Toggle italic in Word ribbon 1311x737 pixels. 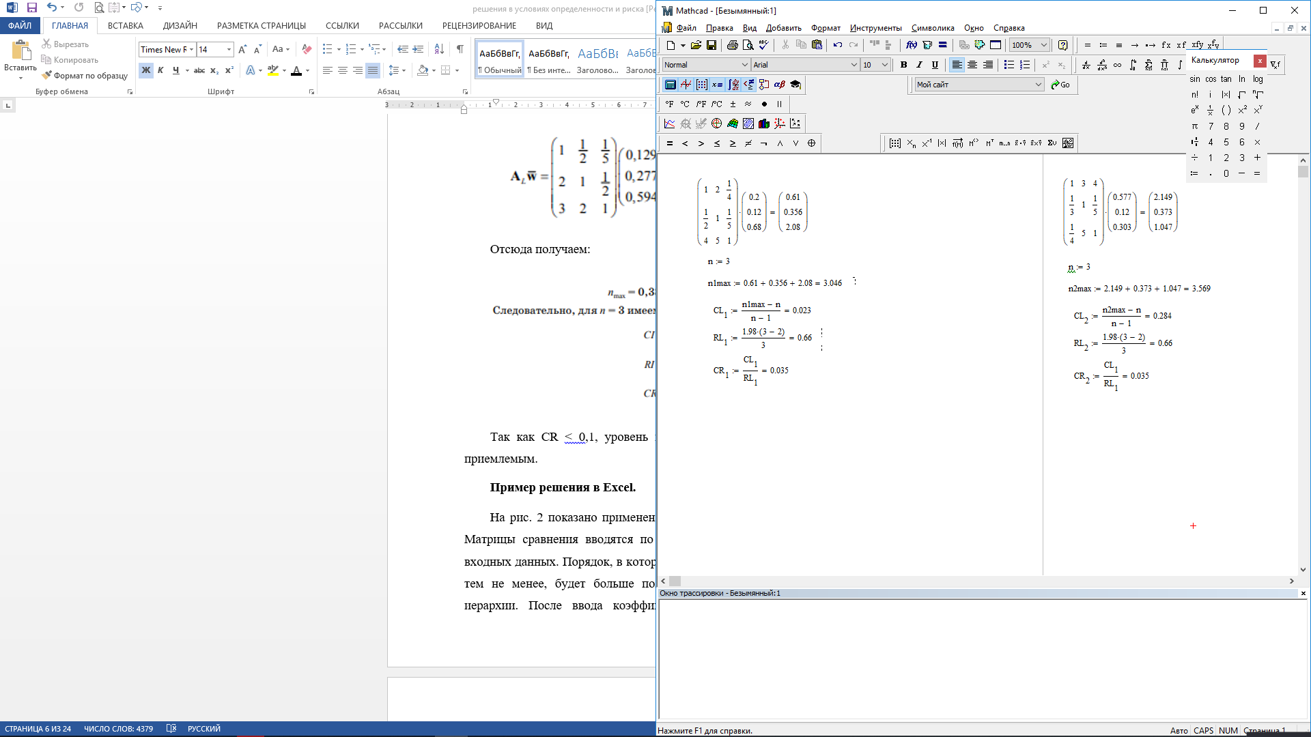click(160, 70)
